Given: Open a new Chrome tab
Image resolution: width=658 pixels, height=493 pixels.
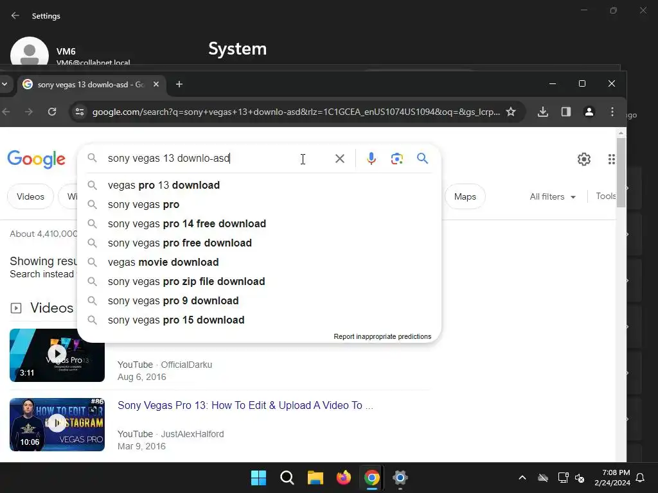Looking at the screenshot, I should point(179,84).
